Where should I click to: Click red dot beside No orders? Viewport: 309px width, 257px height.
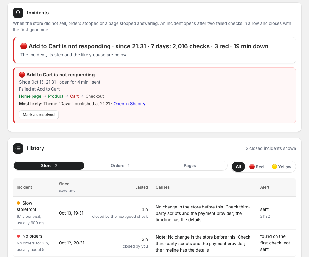[x=18, y=236]
